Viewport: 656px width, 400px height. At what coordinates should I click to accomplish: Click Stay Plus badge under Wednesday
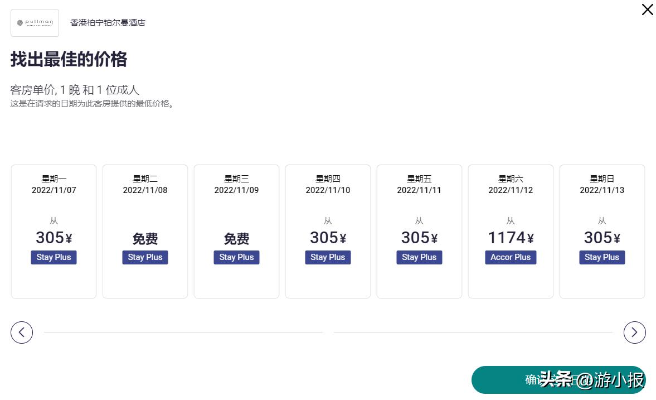coord(236,257)
